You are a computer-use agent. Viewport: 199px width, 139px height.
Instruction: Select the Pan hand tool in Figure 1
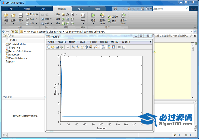click(x=82, y=47)
